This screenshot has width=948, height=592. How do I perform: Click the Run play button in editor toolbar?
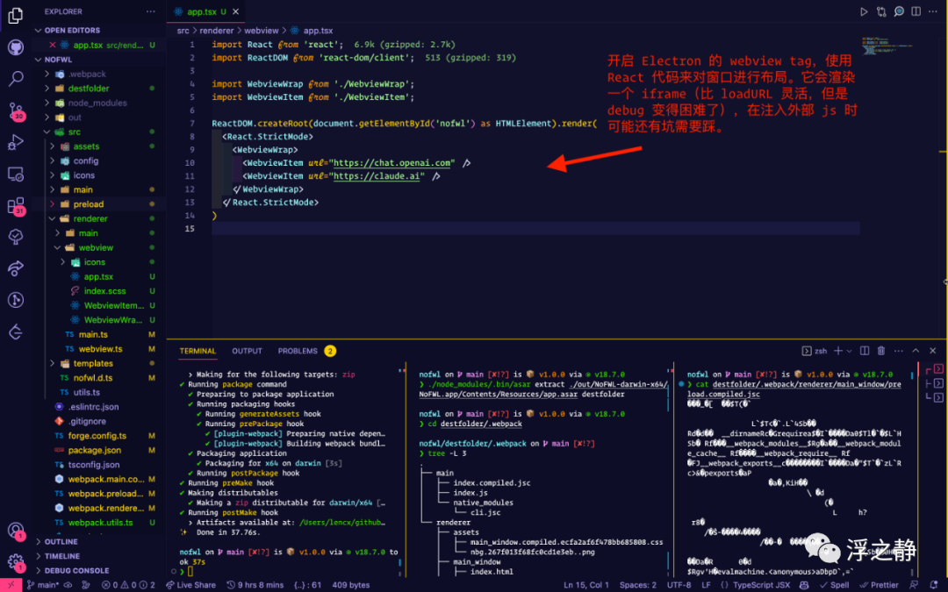point(864,11)
